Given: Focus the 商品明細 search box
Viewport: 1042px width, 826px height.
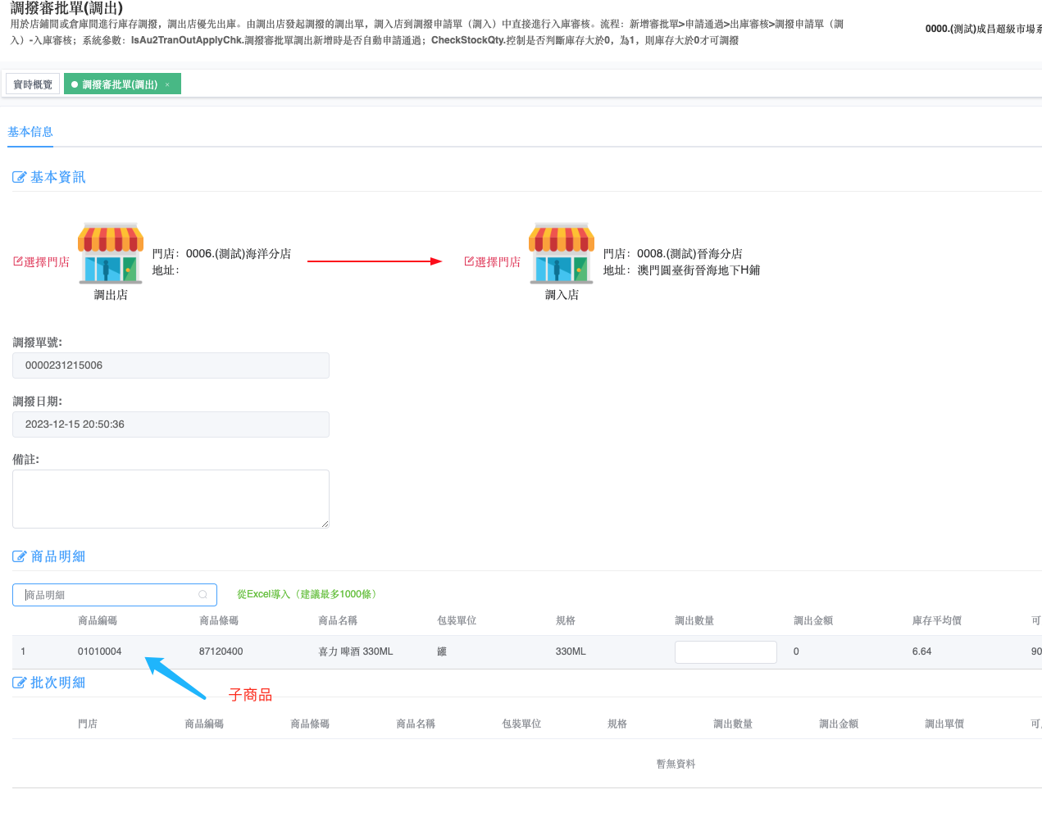Looking at the screenshot, I should [115, 595].
